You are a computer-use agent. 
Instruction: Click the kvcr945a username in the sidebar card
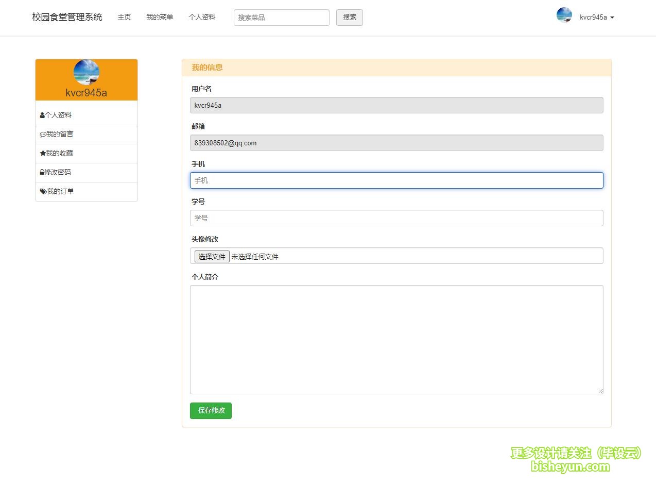[x=87, y=93]
